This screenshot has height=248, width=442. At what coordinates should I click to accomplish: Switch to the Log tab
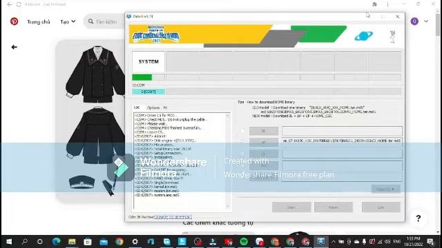(x=137, y=107)
